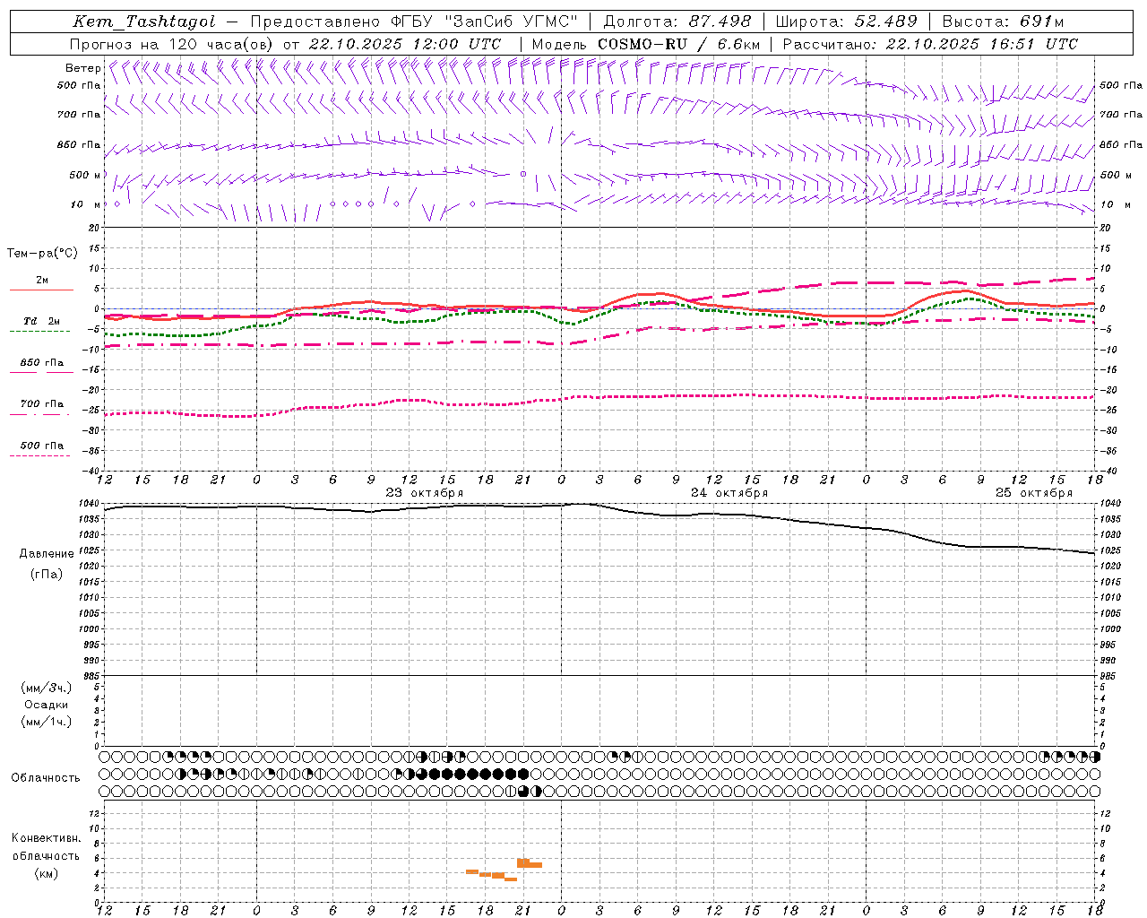Click the 'Рассчитано: 22.10.2025 16:51 UTC' timestamp
Viewport: 1147px width, 918px height.
(930, 44)
